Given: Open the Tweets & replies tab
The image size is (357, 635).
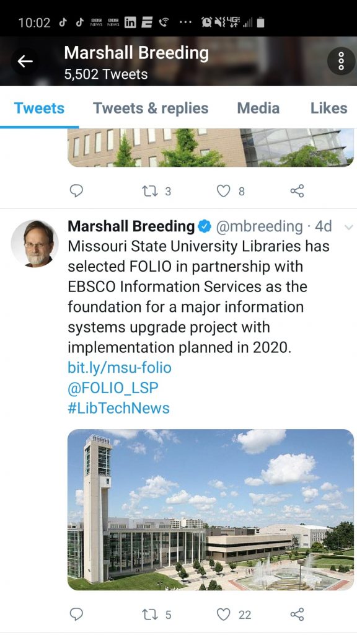Looking at the screenshot, I should pos(151,108).
